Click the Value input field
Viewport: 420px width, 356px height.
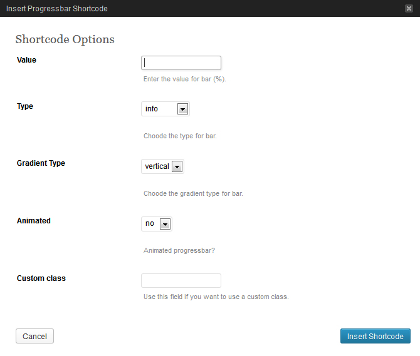click(x=181, y=63)
